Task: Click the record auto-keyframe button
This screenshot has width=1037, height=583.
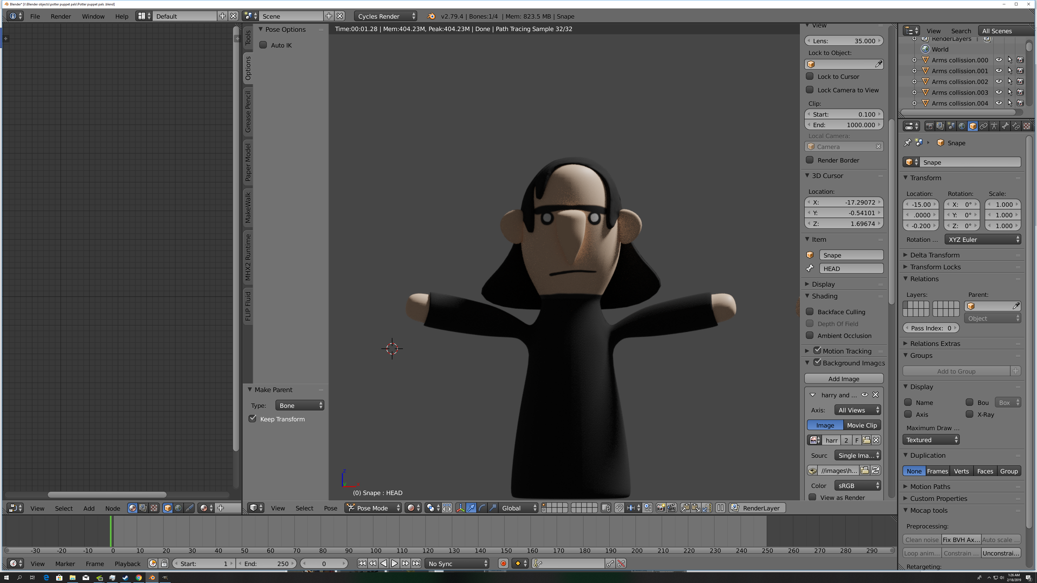Action: (x=503, y=564)
